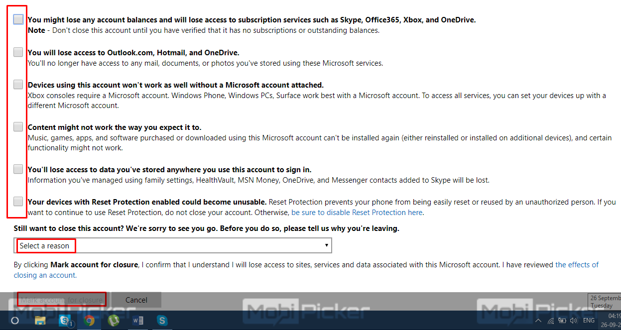Open File Explorer from the taskbar
The width and height of the screenshot is (621, 330).
(x=40, y=321)
